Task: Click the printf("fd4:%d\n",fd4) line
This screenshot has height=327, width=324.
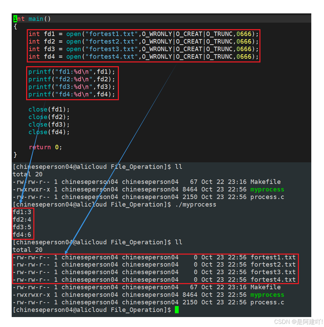Action: tap(71, 94)
